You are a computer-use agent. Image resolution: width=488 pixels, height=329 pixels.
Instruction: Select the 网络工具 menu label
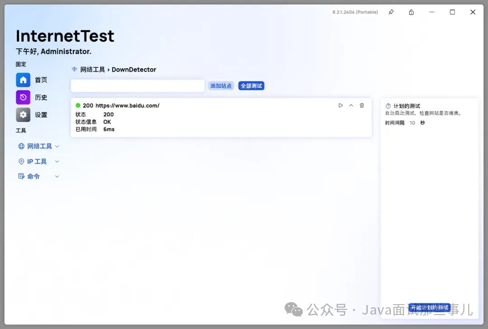pos(39,146)
